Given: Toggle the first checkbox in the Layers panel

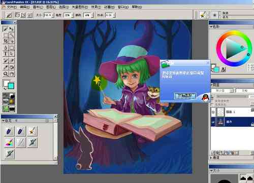Looking at the screenshot, I should [213, 101].
